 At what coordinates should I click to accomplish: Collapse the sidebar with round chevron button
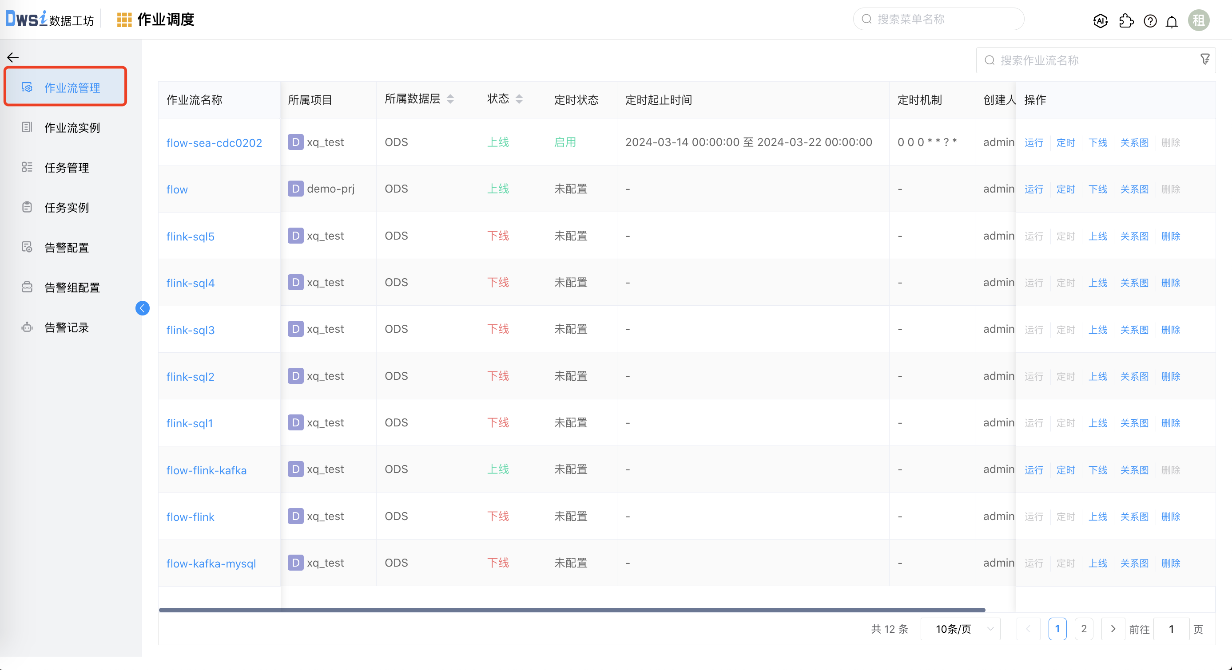pos(142,308)
